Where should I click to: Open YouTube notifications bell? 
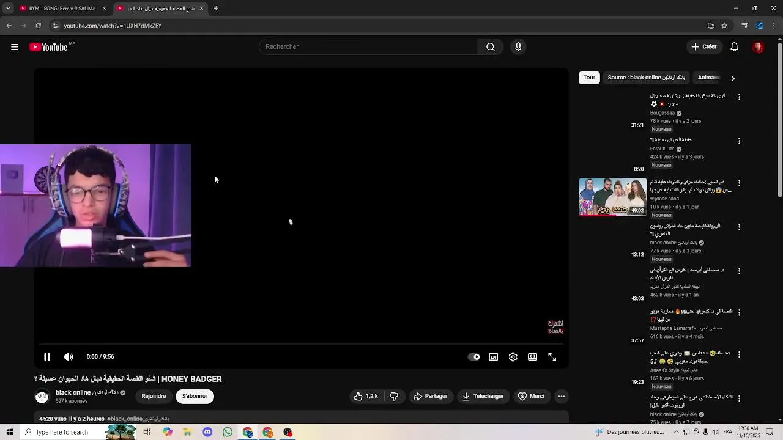pos(735,47)
